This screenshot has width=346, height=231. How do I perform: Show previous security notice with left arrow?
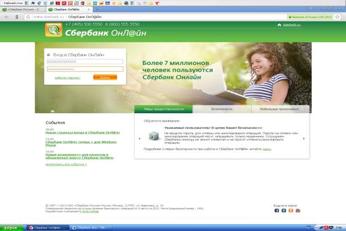click(x=139, y=138)
